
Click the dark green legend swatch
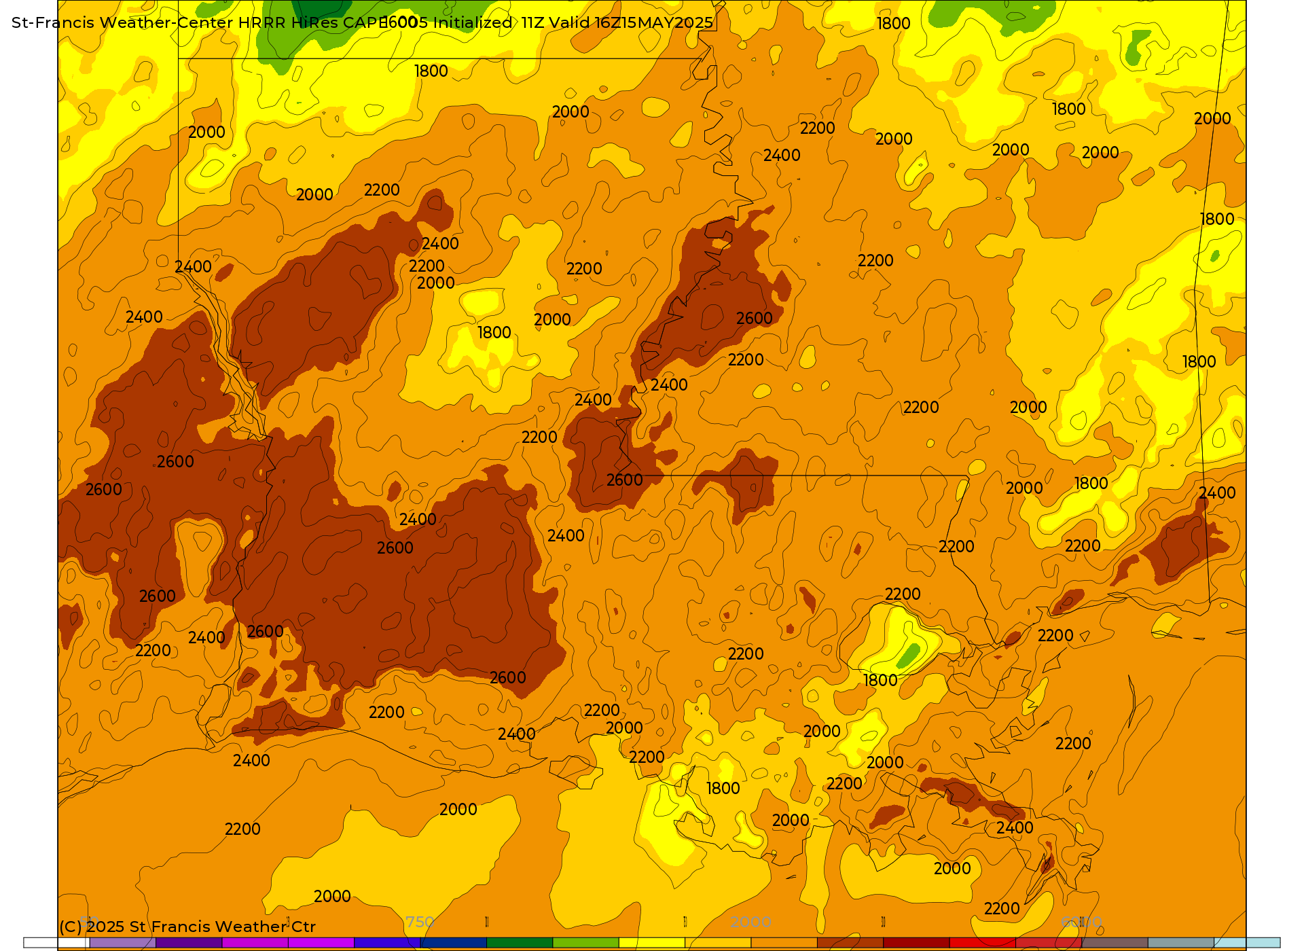pyautogui.click(x=520, y=943)
